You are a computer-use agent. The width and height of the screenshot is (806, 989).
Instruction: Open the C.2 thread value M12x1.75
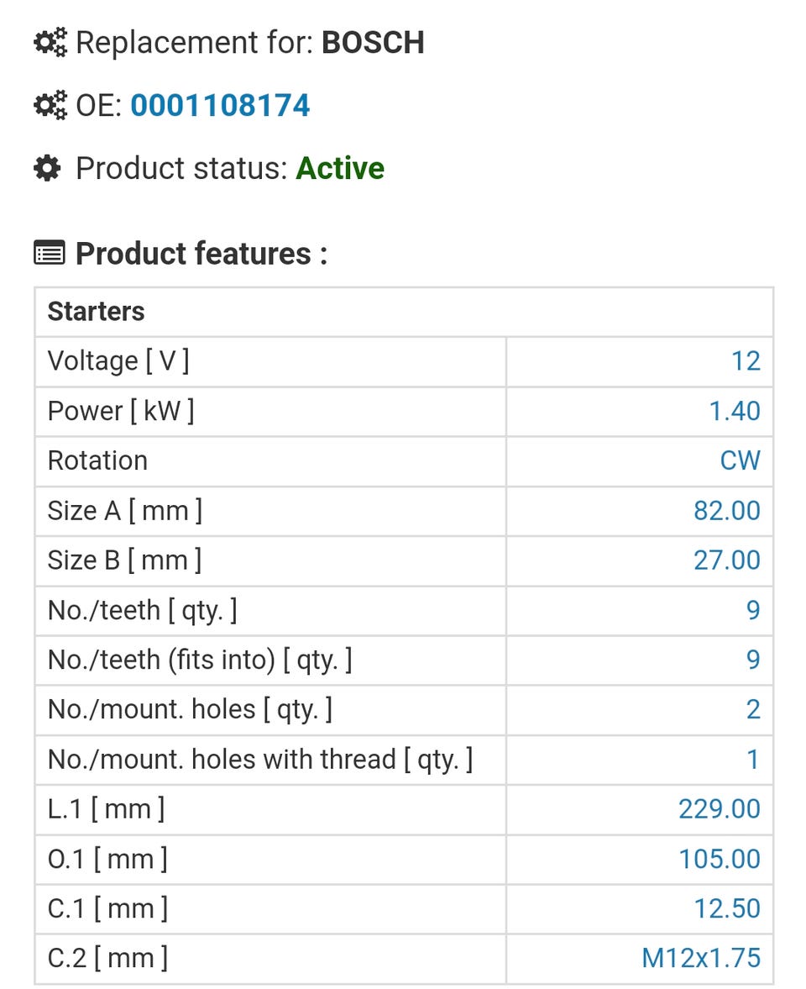click(x=701, y=958)
